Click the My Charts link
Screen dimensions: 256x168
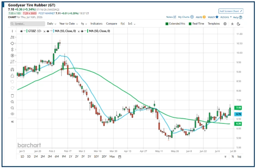tap(184, 17)
